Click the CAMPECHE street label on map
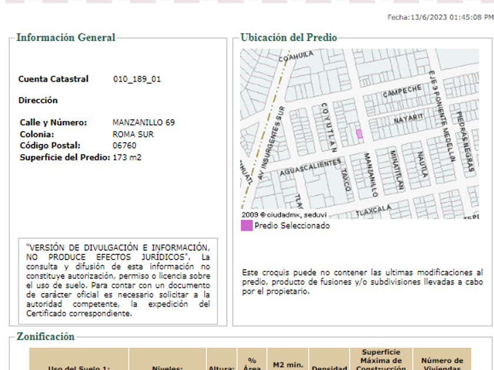The width and height of the screenshot is (494, 370). (x=402, y=92)
